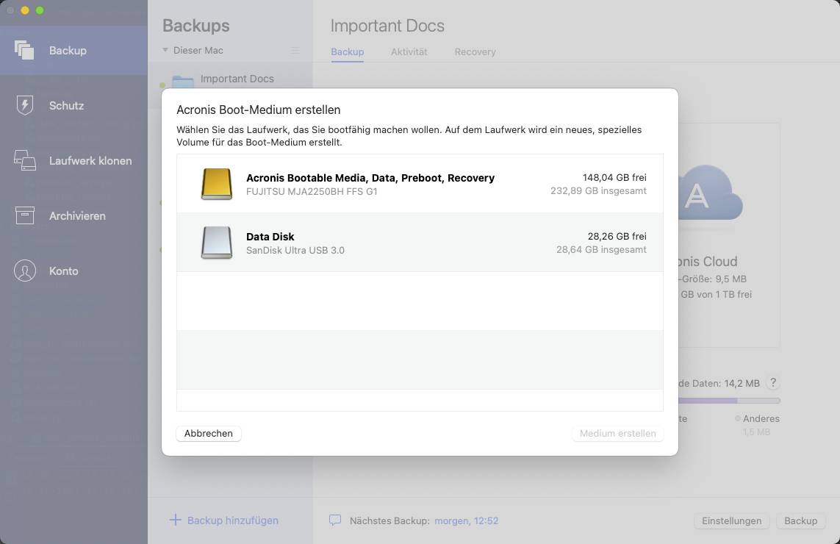This screenshot has width=840, height=544.
Task: Open the list menu icon beside Dieser Mac
Action: coord(295,51)
